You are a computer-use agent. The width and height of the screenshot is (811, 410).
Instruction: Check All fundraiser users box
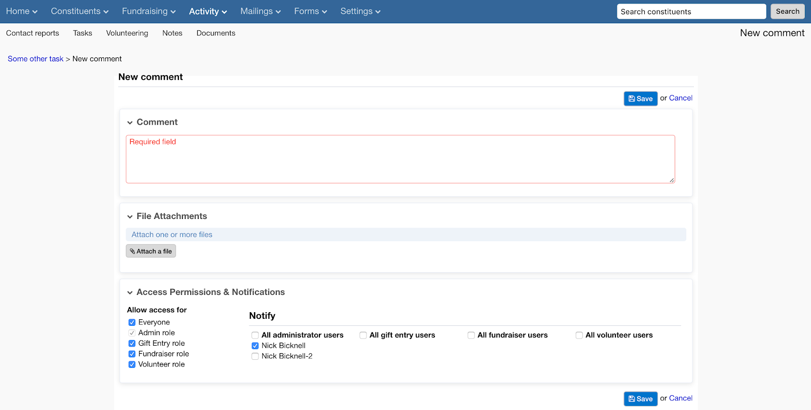pyautogui.click(x=471, y=336)
